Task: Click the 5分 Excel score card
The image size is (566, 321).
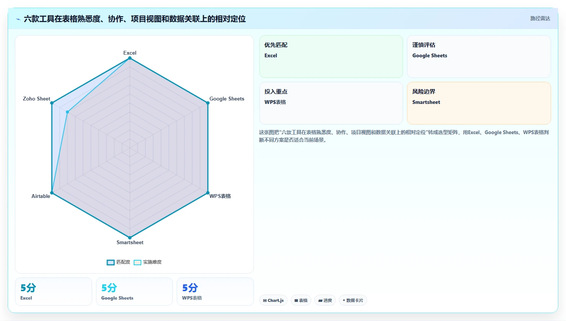Action: (x=54, y=292)
